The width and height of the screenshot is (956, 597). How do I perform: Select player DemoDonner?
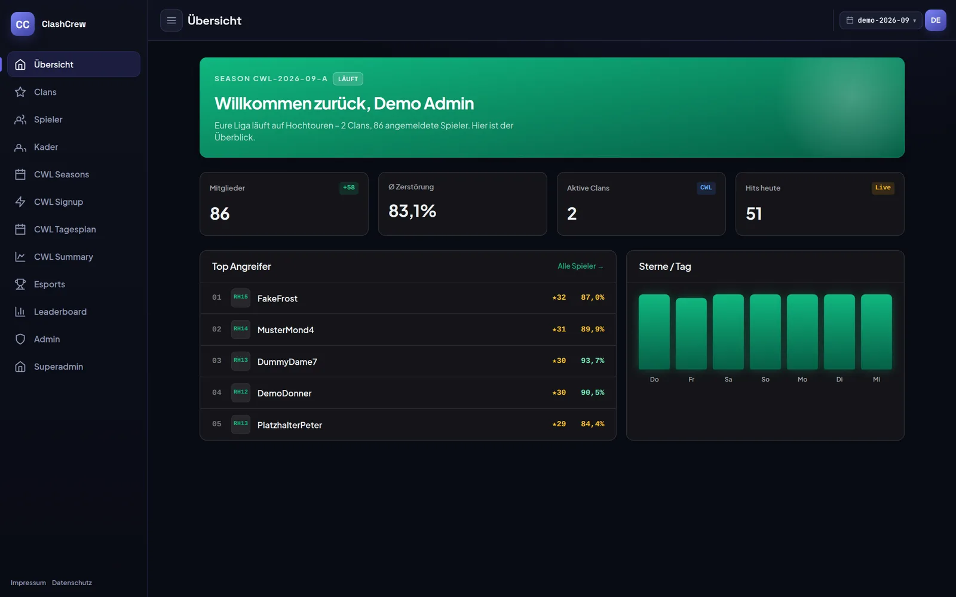408,393
